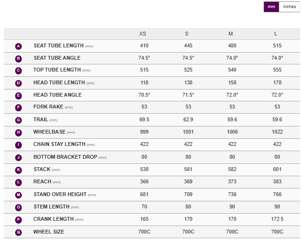Screen dimensions: 301x243
Task: Click the H badge for wheelbase
Action: (x=18, y=132)
